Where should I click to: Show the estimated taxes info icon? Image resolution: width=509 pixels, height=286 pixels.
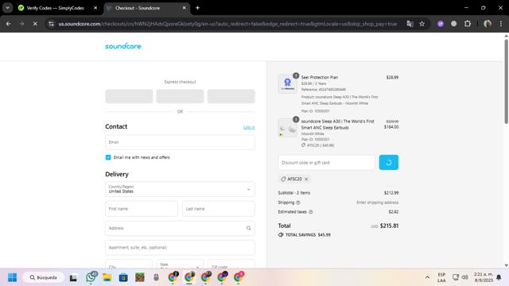click(x=311, y=212)
